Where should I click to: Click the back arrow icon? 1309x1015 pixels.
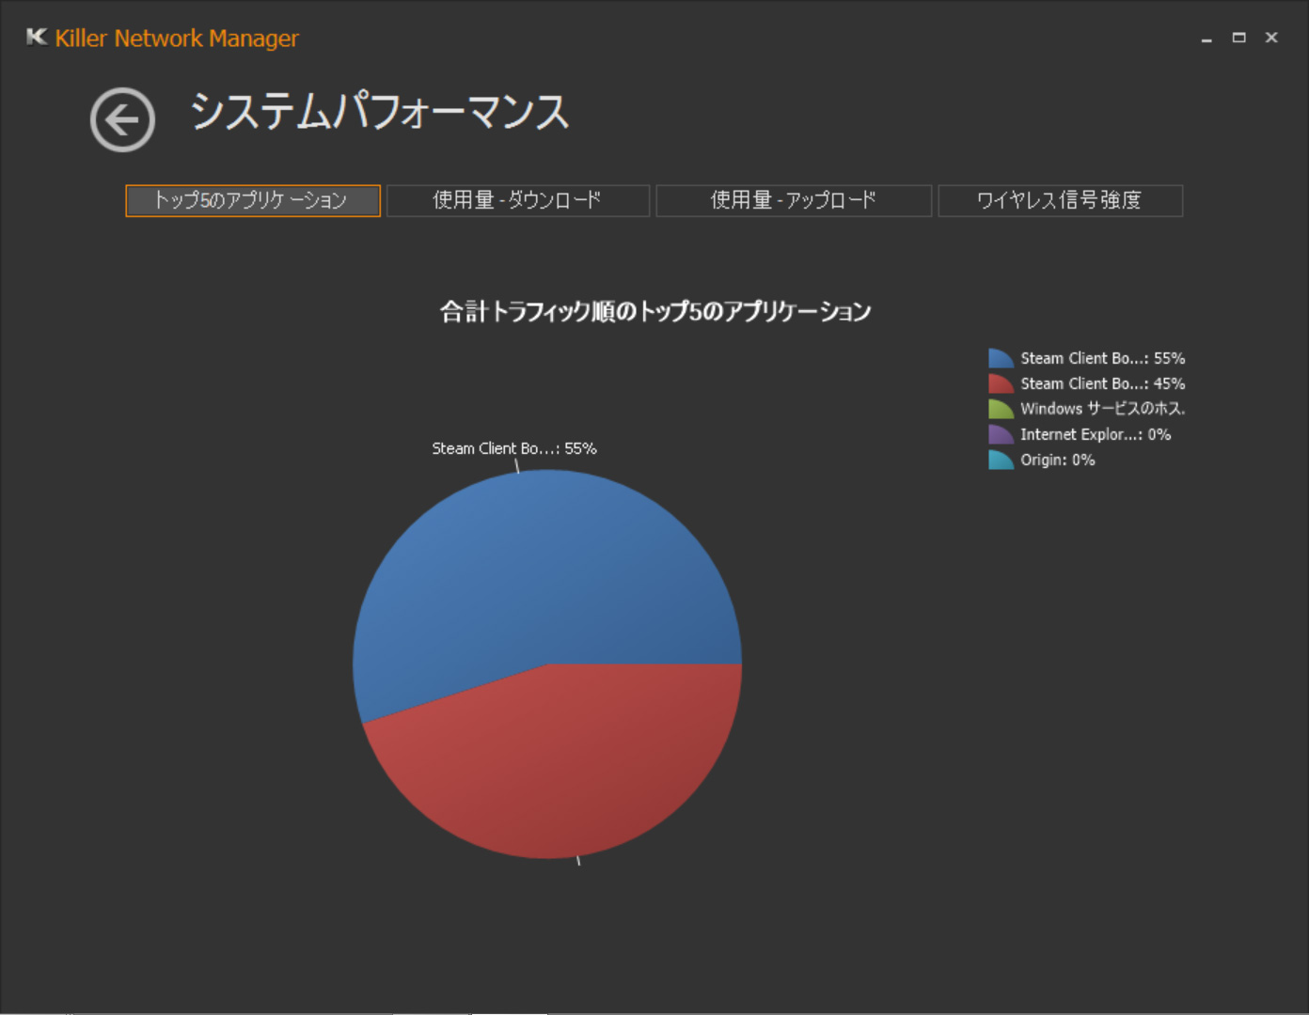point(122,120)
